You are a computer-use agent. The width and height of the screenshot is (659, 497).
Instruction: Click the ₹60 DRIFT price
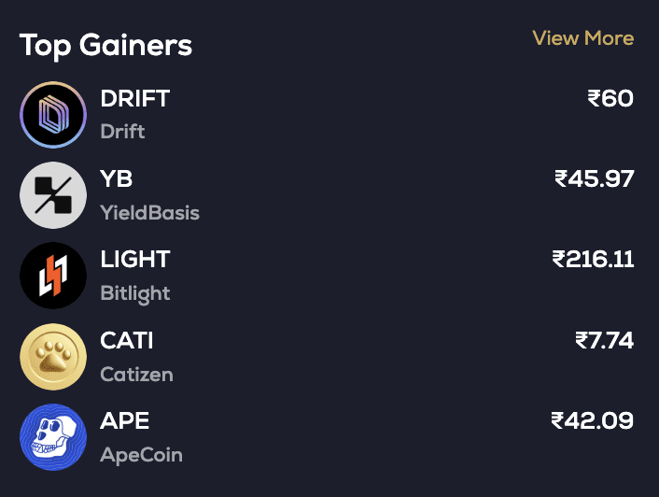[x=610, y=98]
